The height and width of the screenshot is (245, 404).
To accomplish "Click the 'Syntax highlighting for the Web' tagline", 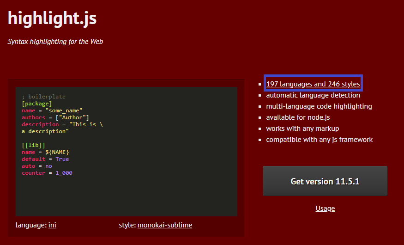I will 55,42.
